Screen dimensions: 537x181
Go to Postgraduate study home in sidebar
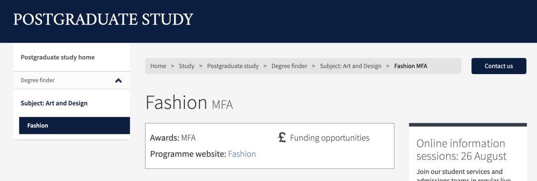click(x=58, y=57)
